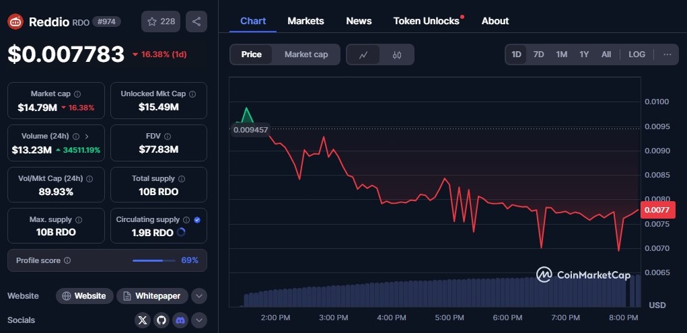This screenshot has height=333, width=687.
Task: Click the 69% profile score value
Action: tap(190, 260)
